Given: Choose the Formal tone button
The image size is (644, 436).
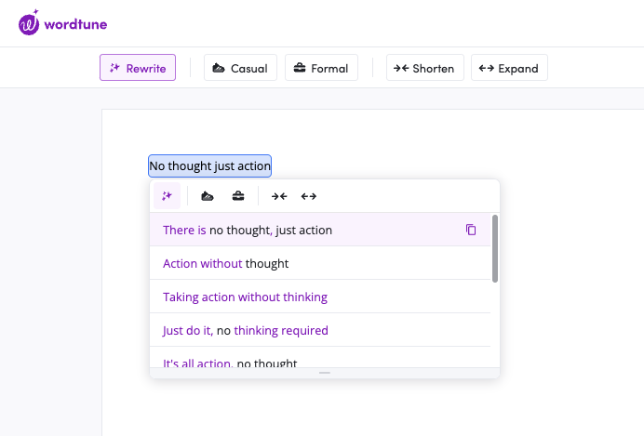Looking at the screenshot, I should (x=321, y=68).
